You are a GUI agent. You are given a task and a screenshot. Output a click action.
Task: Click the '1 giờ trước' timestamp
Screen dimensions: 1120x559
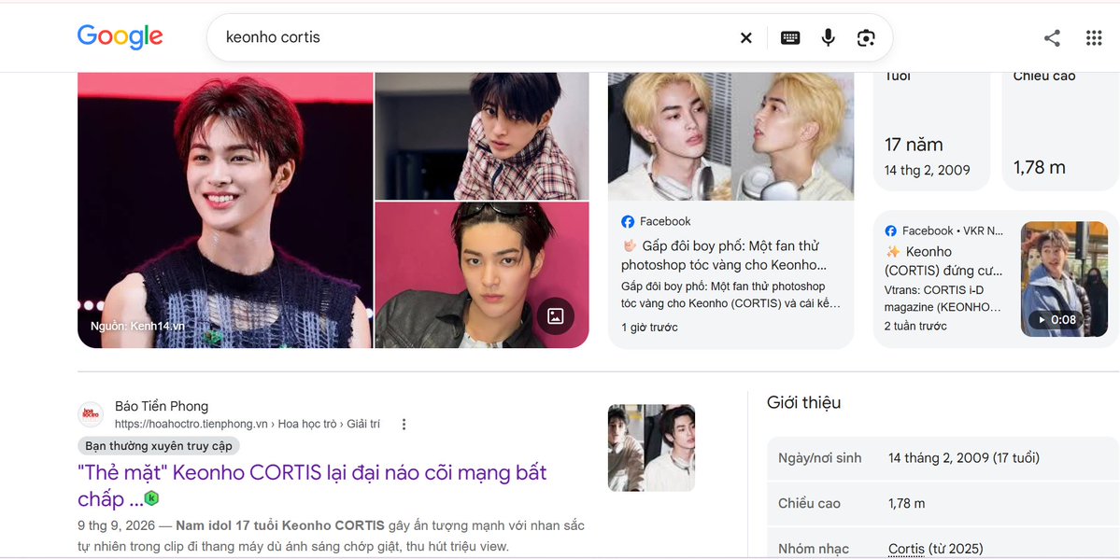649,328
